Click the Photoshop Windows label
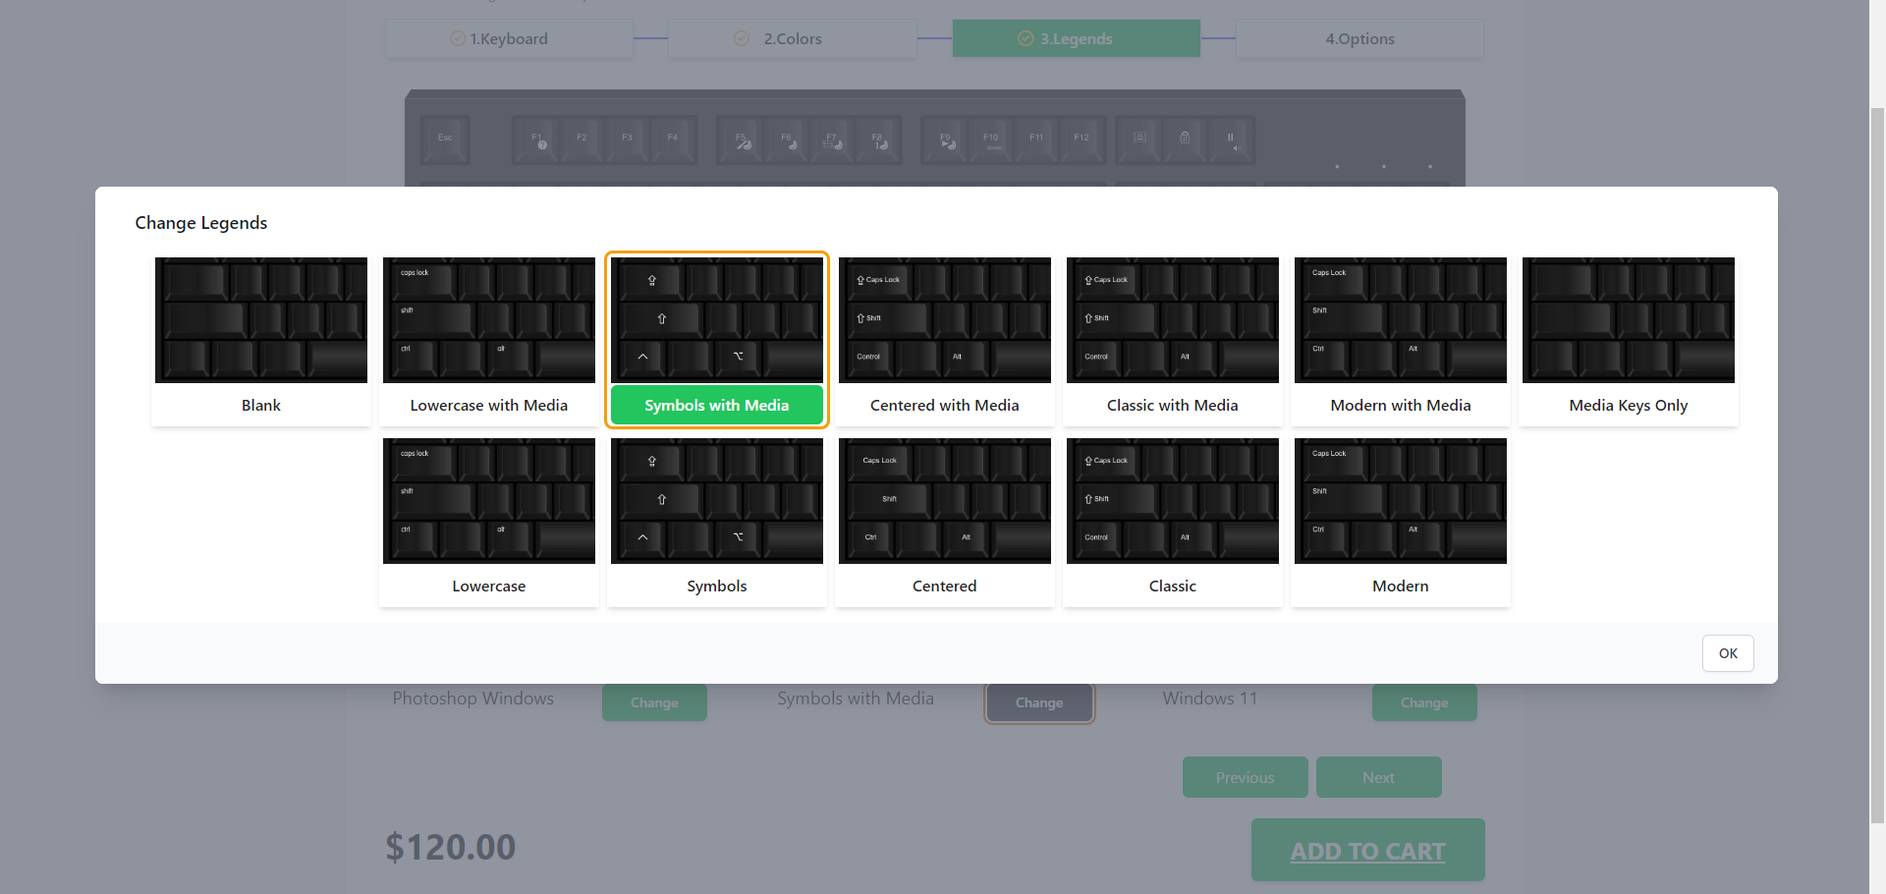1886x894 pixels. tap(473, 698)
